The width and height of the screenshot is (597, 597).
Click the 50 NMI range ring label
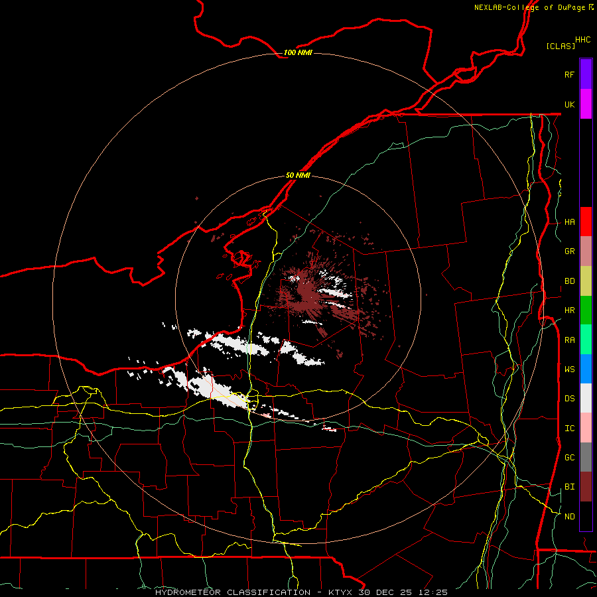pyautogui.click(x=298, y=175)
